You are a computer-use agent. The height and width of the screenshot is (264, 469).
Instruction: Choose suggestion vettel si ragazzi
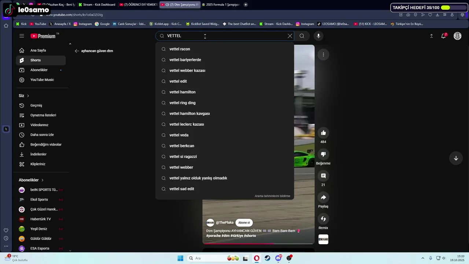pyautogui.click(x=225, y=157)
